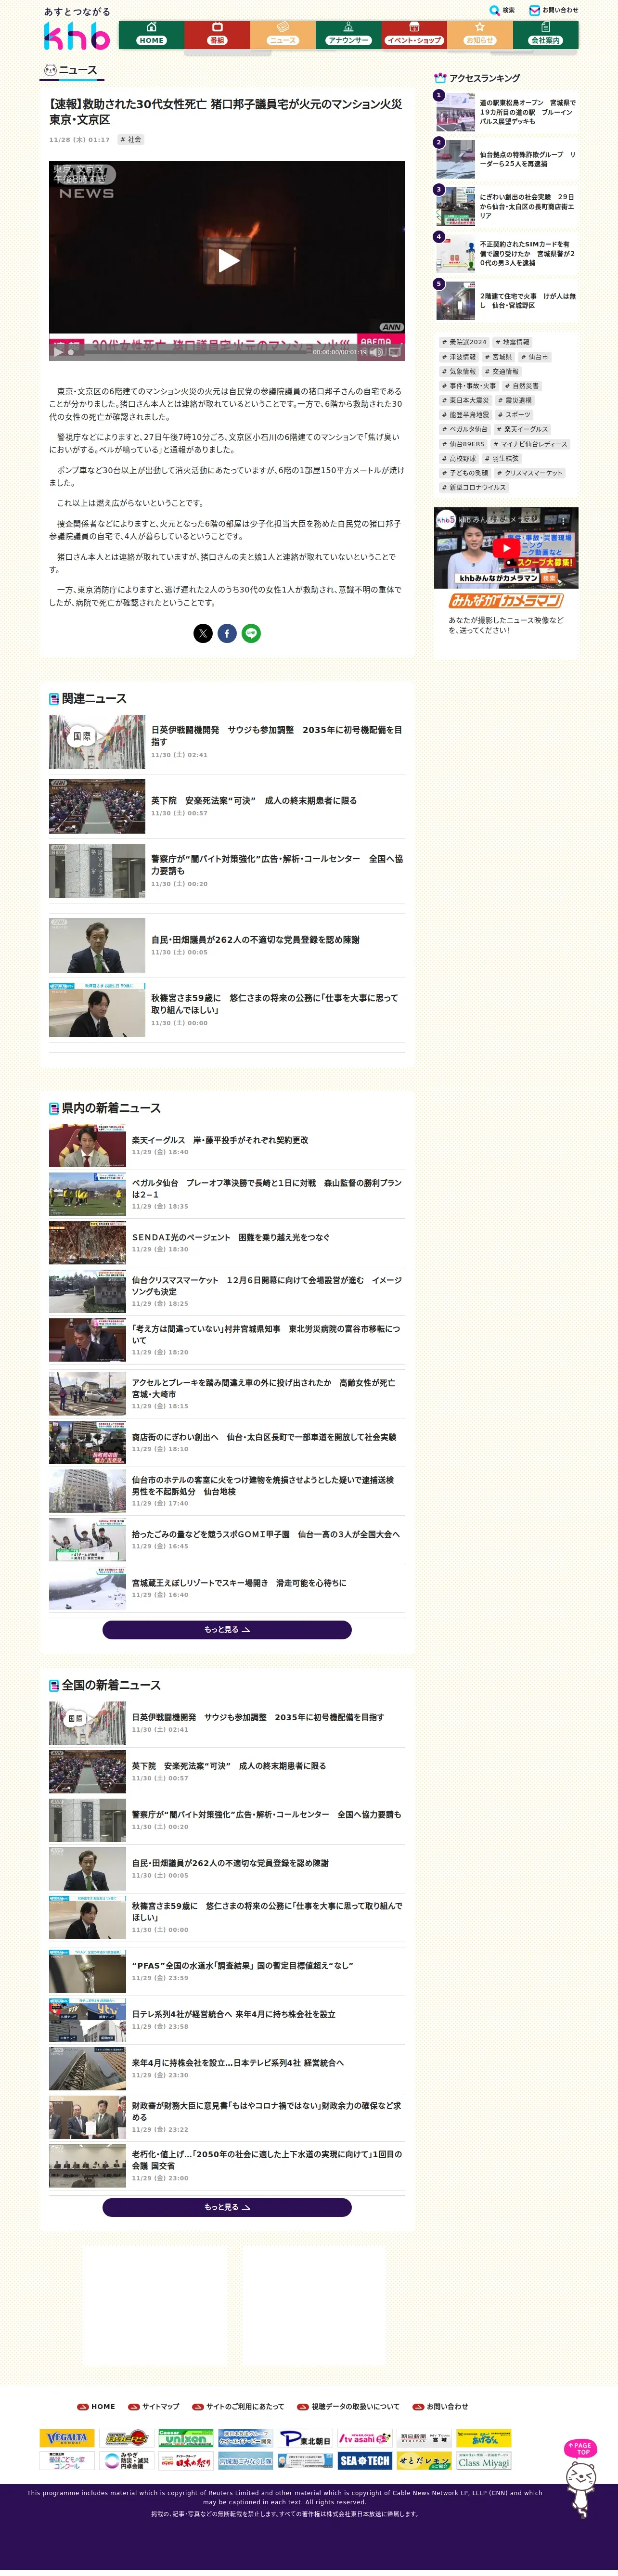Open footer サイトマップ link
Screen dimensions: 618x2576
[154, 2407]
